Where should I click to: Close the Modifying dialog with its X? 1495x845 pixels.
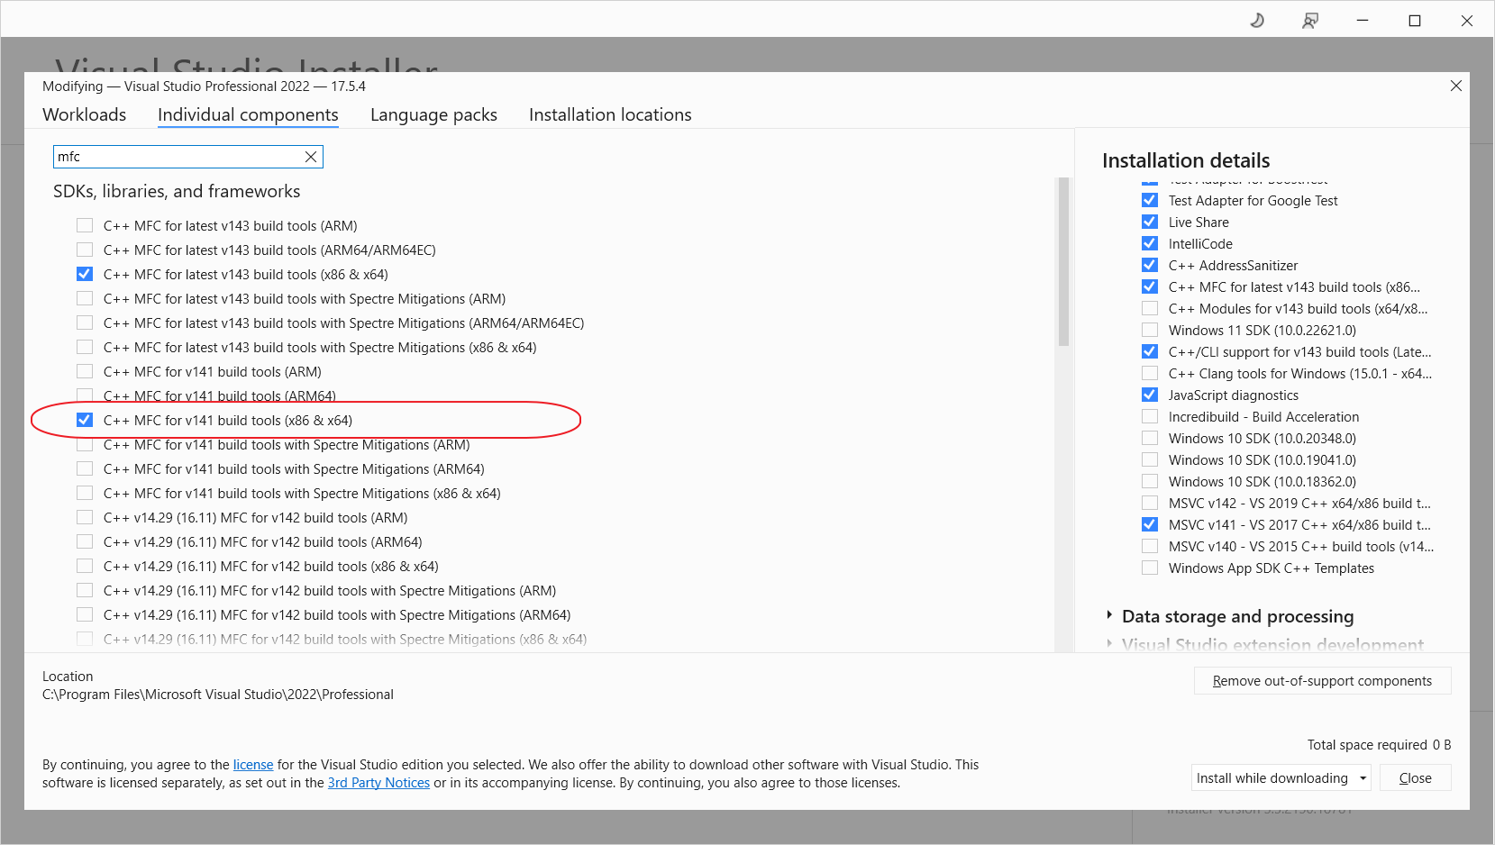click(1455, 86)
